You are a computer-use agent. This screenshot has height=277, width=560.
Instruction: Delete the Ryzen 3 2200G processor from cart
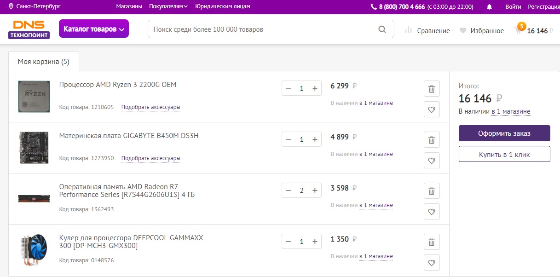(x=432, y=89)
